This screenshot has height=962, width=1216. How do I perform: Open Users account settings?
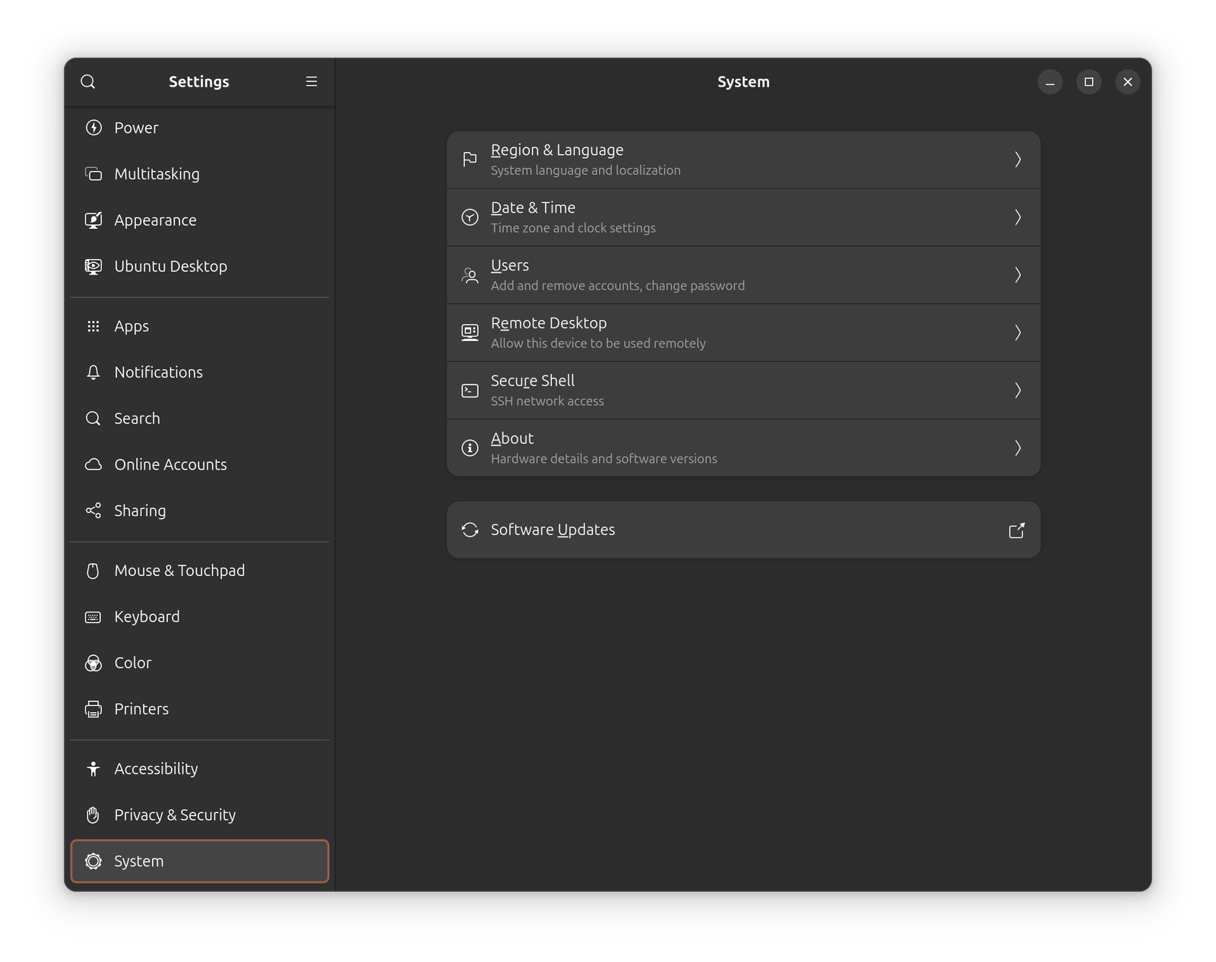click(x=743, y=274)
